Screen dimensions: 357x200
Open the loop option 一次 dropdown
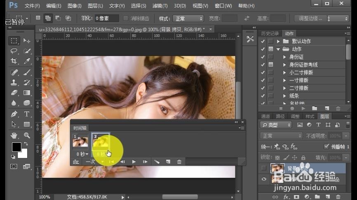95,162
